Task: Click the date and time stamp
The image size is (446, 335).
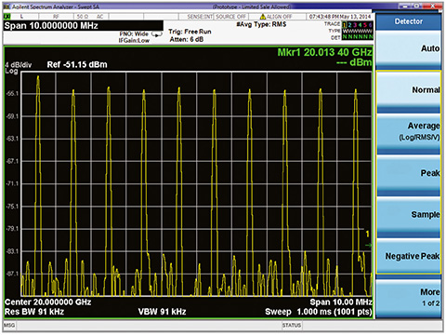Action: point(340,17)
